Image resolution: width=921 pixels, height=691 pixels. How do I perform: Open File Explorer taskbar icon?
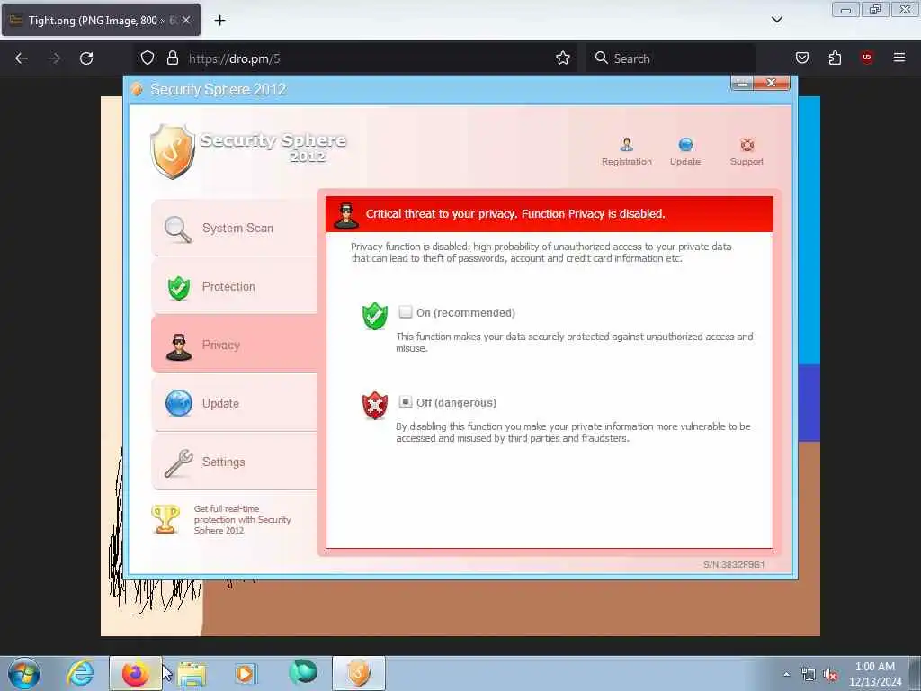[x=192, y=673]
